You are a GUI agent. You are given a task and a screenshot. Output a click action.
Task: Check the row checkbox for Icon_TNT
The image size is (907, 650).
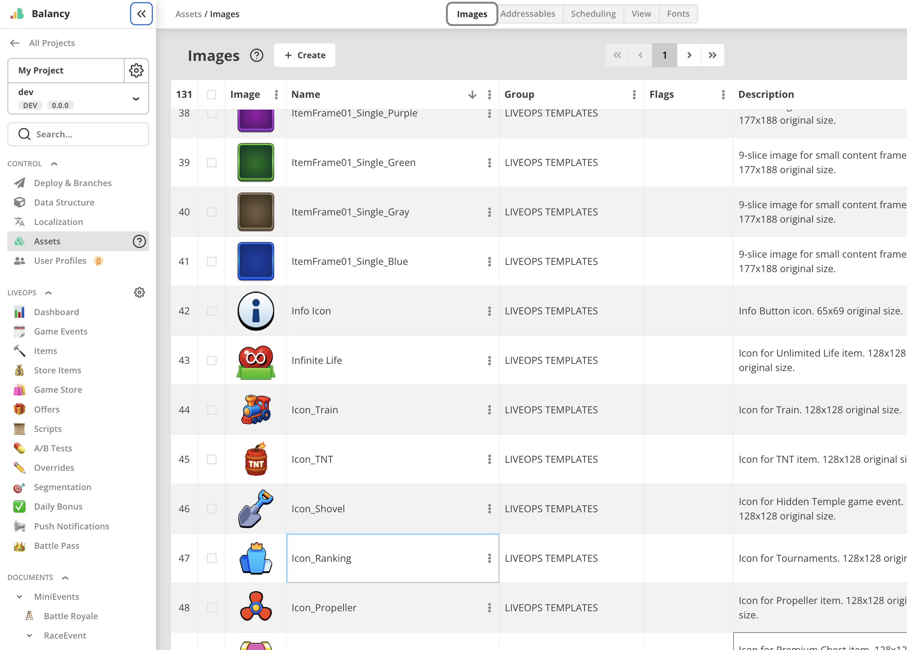click(212, 459)
